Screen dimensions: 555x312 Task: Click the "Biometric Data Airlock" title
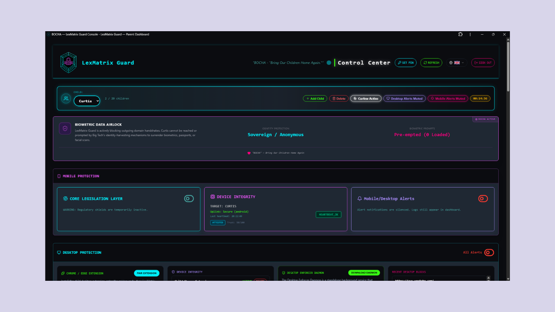tap(98, 125)
